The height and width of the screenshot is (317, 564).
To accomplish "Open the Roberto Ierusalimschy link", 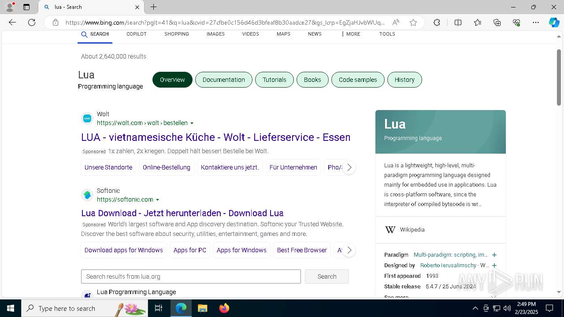I will click(x=448, y=265).
